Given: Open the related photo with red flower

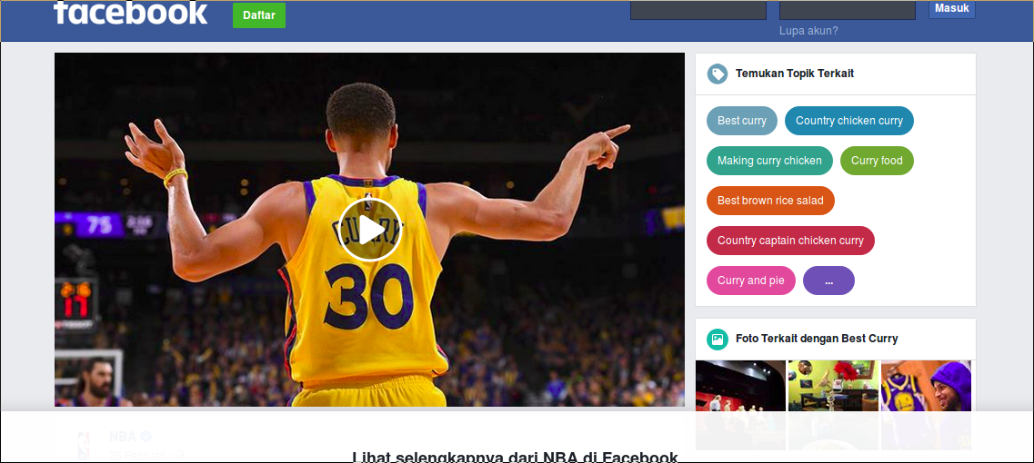Looking at the screenshot, I should click(834, 404).
